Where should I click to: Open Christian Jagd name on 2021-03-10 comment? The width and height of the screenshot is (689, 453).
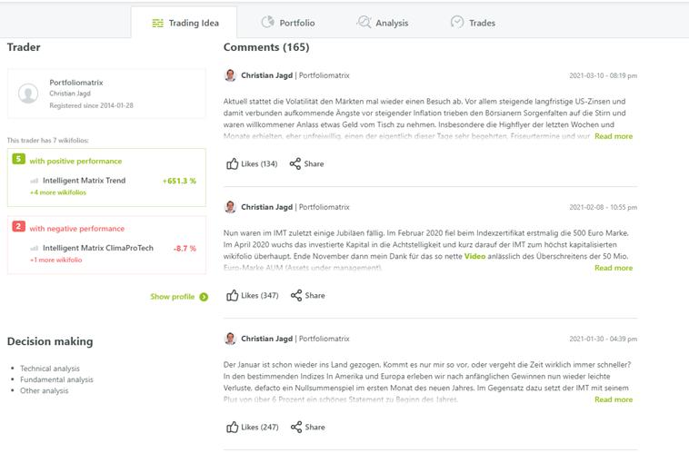pyautogui.click(x=266, y=75)
